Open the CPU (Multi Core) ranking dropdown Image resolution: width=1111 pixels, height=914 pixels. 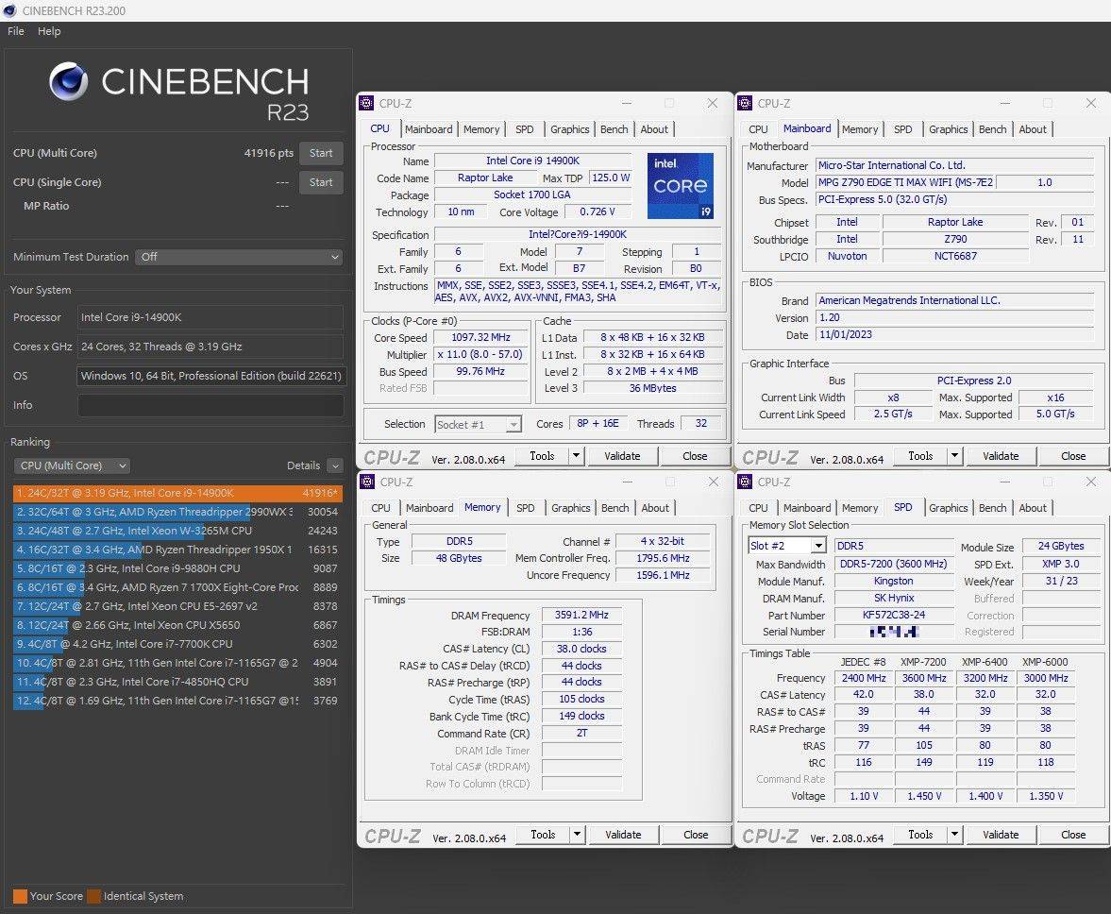(72, 465)
